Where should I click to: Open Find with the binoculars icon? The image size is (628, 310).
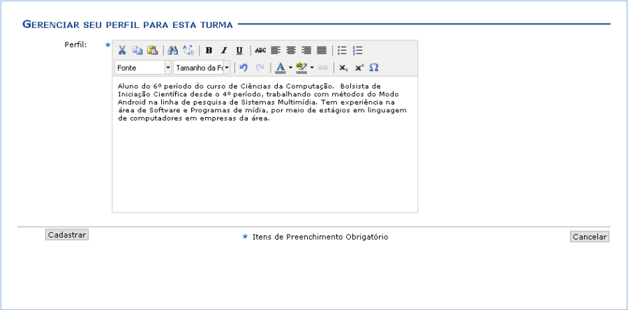coord(173,50)
